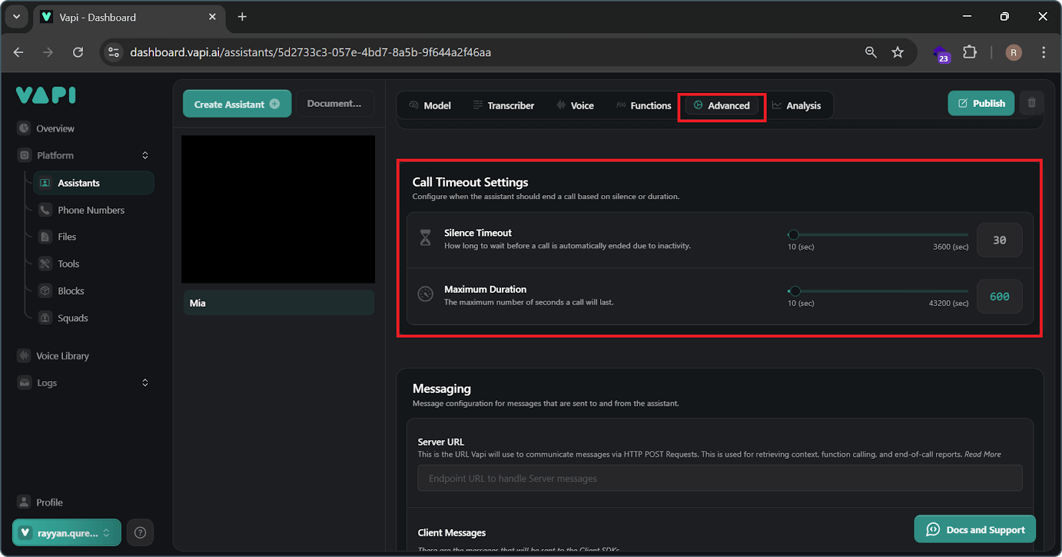Switch to the Model tab
This screenshot has height=557, width=1062.
[430, 106]
